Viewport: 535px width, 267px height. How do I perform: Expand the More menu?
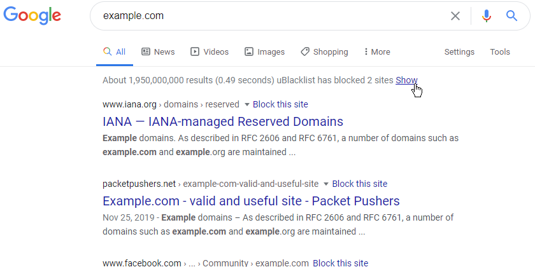[377, 51]
